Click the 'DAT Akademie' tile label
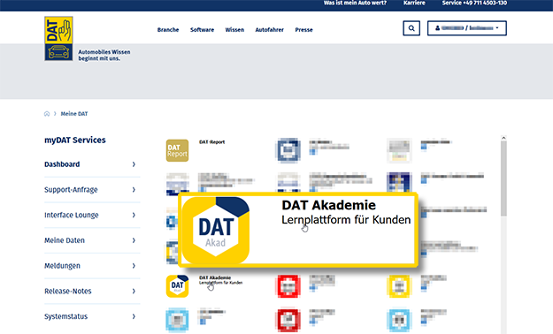The image size is (553, 334). click(215, 277)
